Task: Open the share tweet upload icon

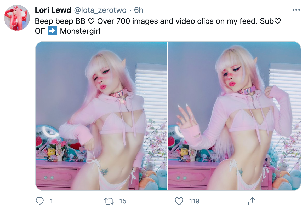Action: 252,201
